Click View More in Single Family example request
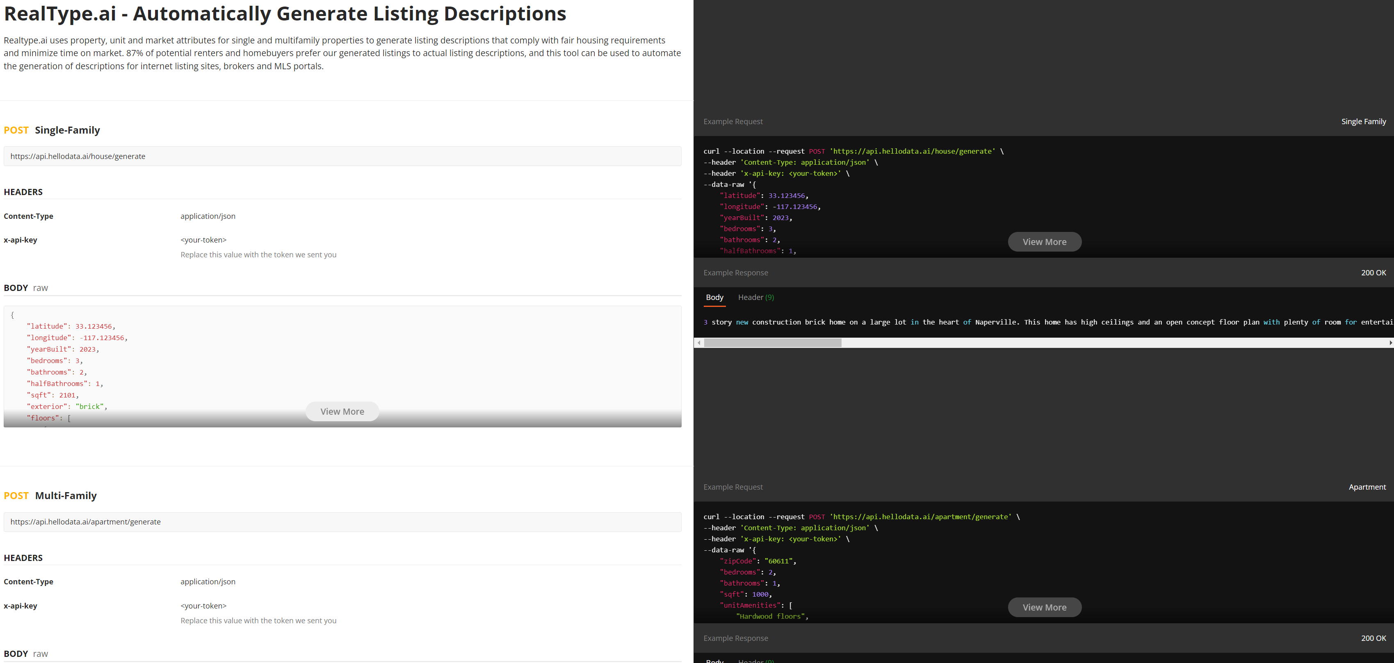The image size is (1394, 663). point(1045,242)
